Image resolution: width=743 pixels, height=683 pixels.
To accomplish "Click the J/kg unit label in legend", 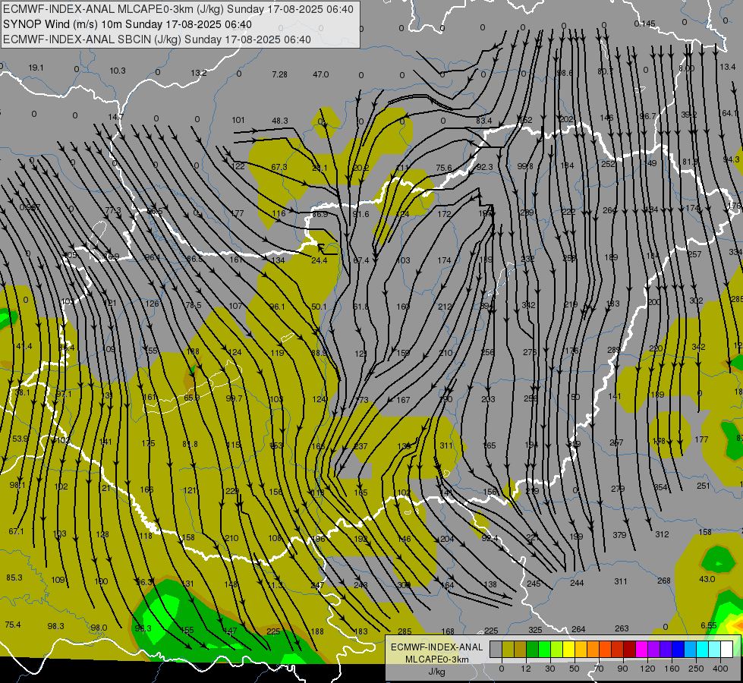I will 436,672.
